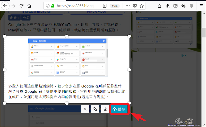The image size is (206, 127).
Task: Go back using the browser back arrow
Action: point(5,6)
